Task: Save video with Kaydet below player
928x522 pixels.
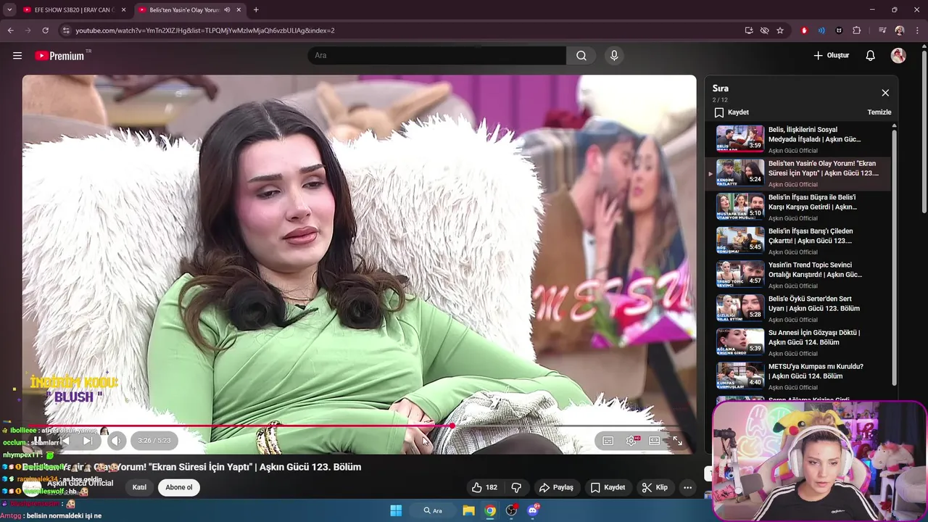Action: 608,487
